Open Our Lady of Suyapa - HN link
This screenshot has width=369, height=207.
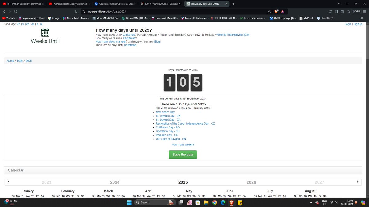[171, 139]
